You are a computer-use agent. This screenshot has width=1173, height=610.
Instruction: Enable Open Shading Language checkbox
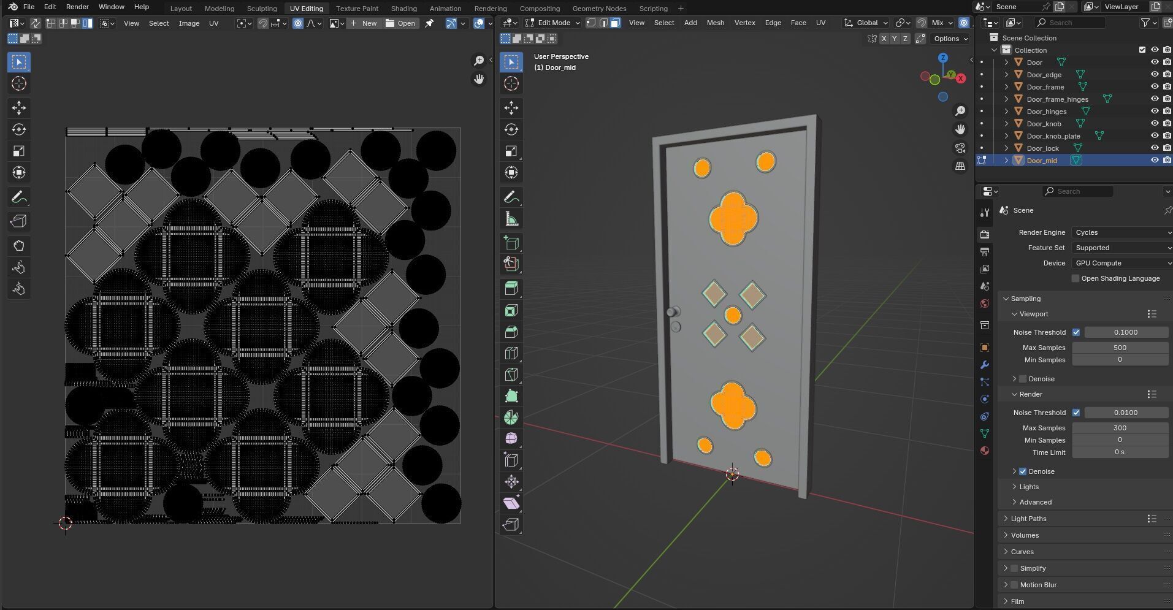[1076, 278]
